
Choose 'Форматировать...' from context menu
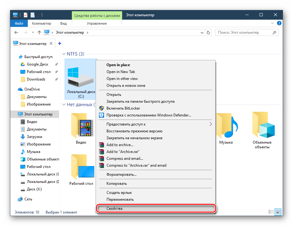point(121,174)
